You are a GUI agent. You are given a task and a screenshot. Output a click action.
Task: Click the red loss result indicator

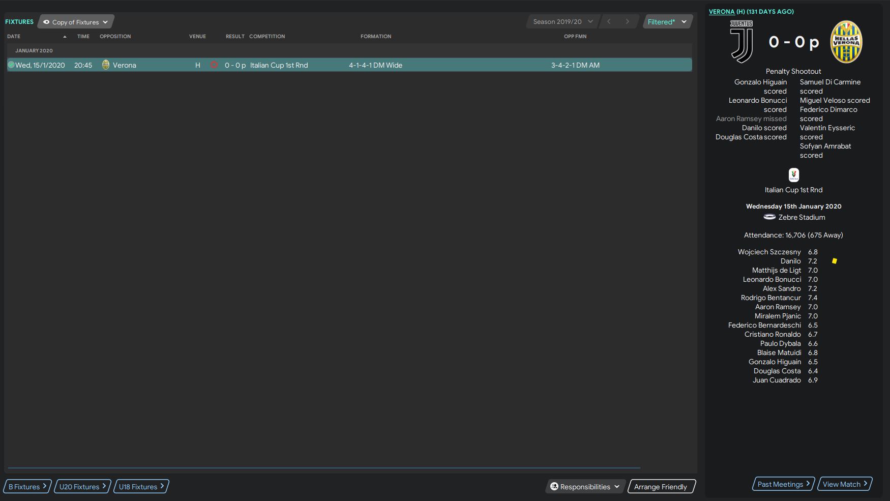(214, 65)
